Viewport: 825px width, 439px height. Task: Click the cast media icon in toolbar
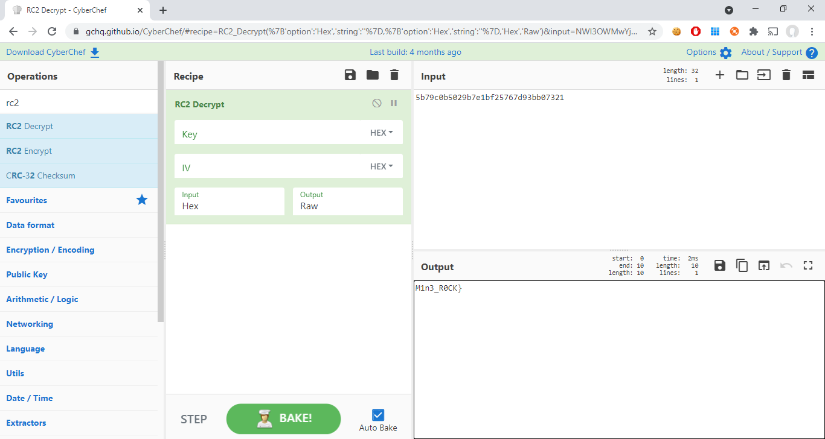773,31
